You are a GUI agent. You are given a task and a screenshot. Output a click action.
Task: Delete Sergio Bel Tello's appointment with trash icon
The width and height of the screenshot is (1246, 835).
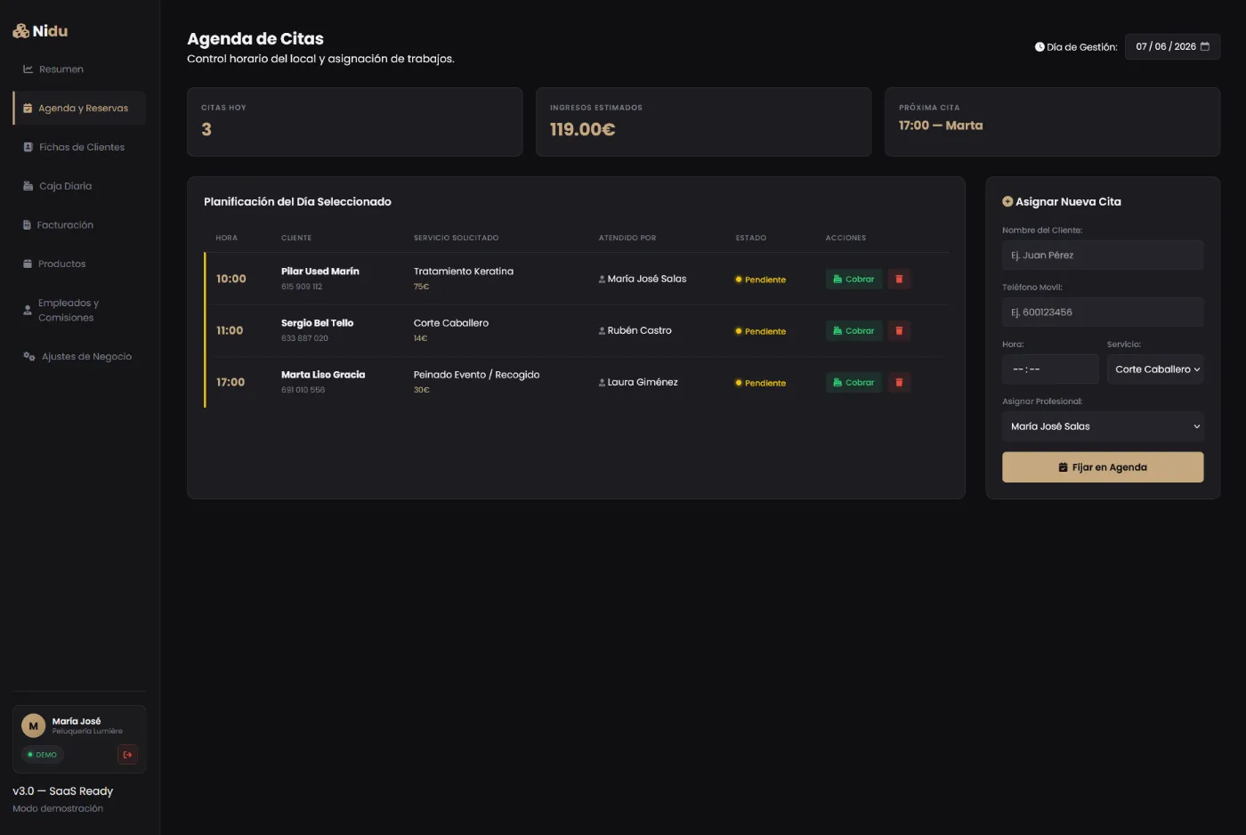click(899, 330)
